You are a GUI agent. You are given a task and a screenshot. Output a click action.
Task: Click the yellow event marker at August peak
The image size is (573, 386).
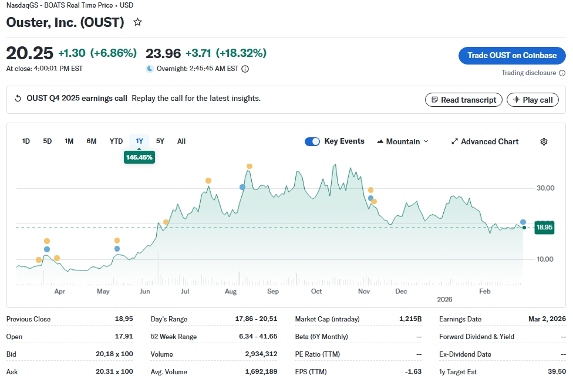pos(250,167)
